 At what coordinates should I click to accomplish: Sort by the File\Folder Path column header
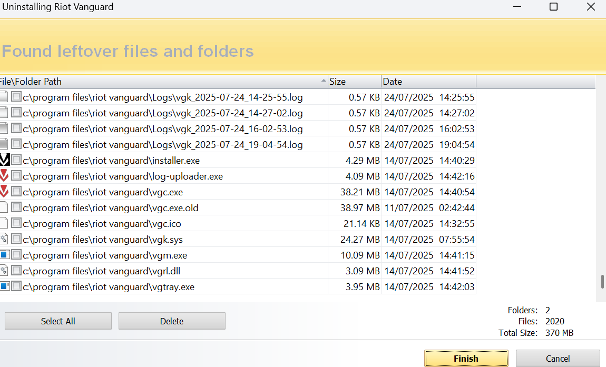coord(164,82)
